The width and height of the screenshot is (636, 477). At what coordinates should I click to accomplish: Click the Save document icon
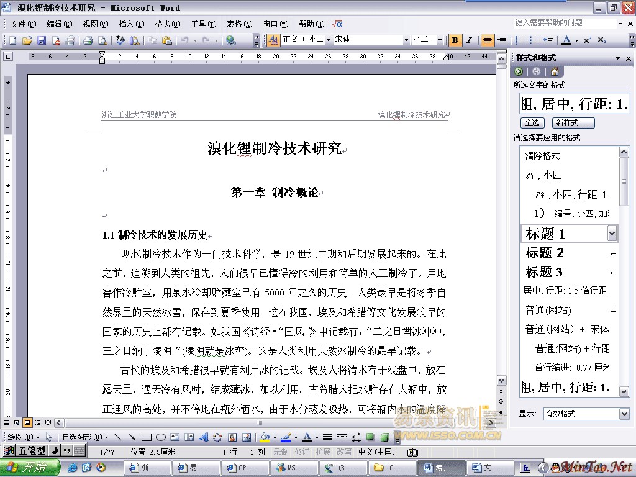pos(42,40)
